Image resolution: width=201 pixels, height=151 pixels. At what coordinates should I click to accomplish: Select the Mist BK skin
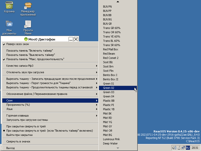click(x=118, y=114)
